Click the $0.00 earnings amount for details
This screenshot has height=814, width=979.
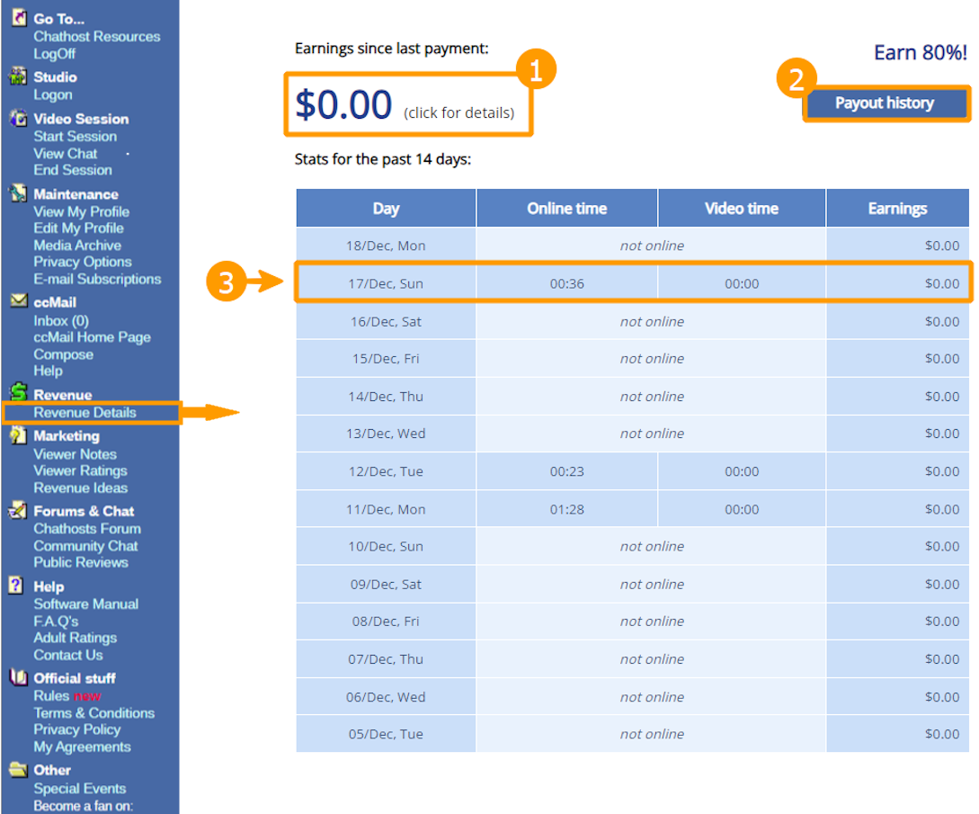click(344, 105)
